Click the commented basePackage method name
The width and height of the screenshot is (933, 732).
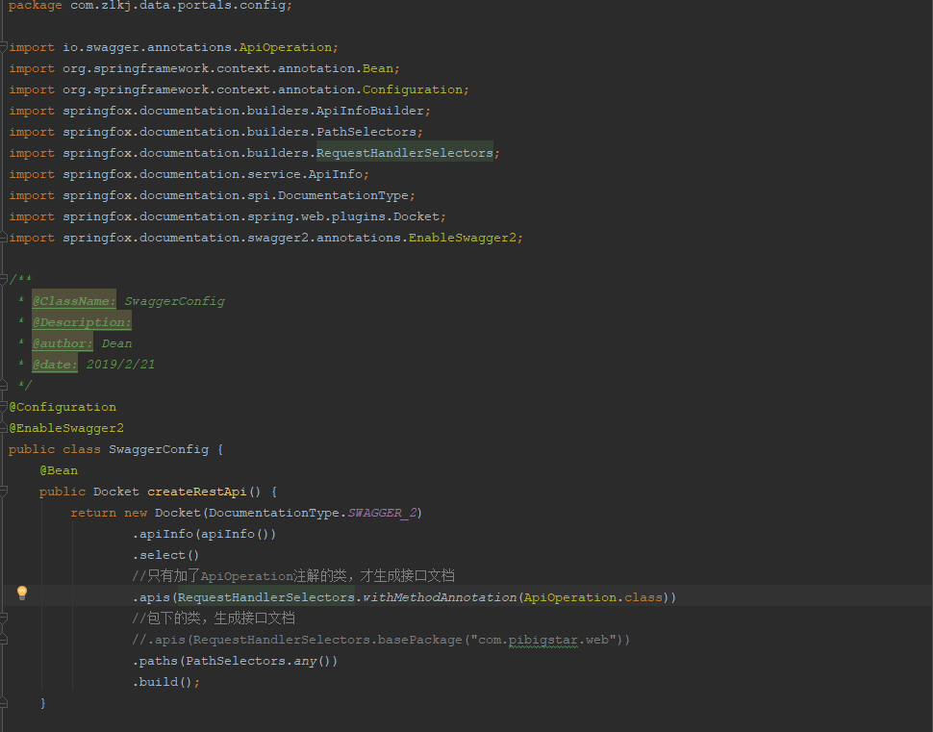pyautogui.click(x=419, y=640)
